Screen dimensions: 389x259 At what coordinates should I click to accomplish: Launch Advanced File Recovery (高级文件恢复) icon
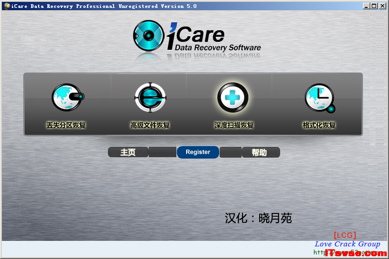click(x=150, y=97)
